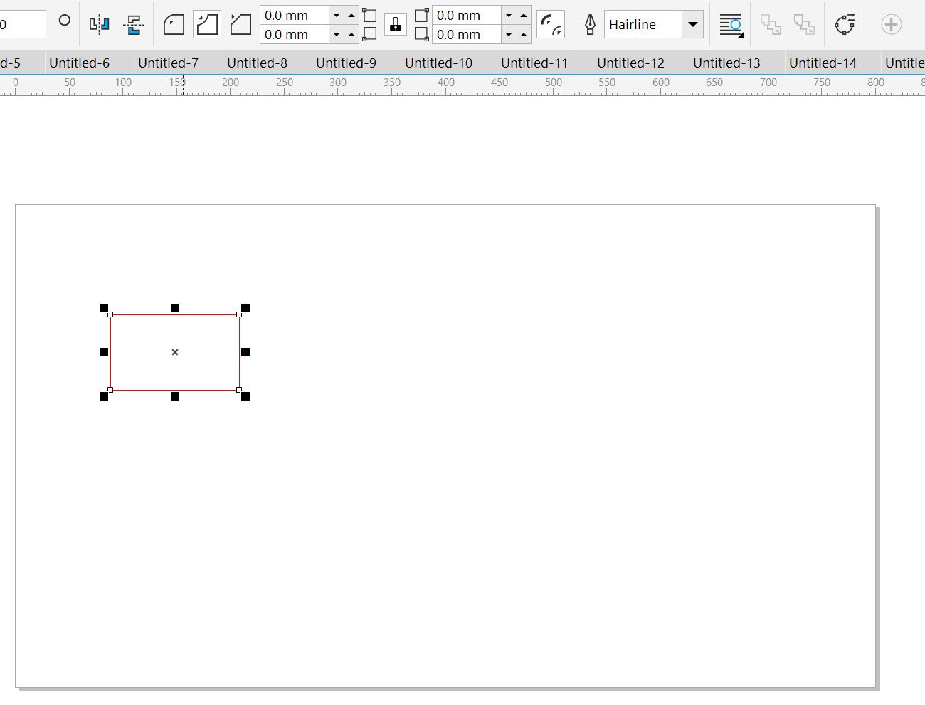Click the top-left corner radius field
The width and height of the screenshot is (925, 705).
pos(295,15)
